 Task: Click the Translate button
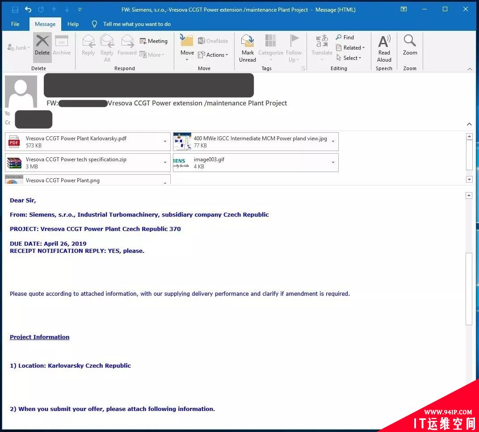click(322, 48)
